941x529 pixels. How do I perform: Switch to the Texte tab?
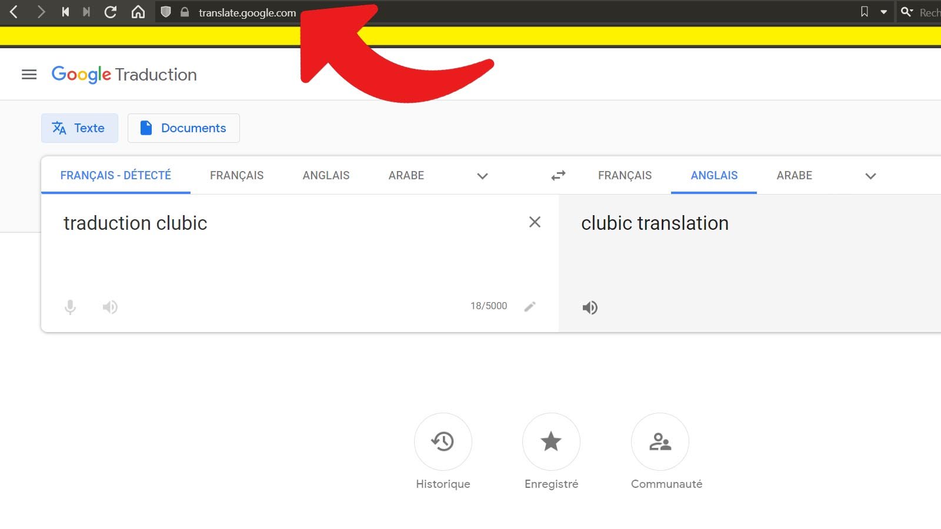(x=79, y=128)
